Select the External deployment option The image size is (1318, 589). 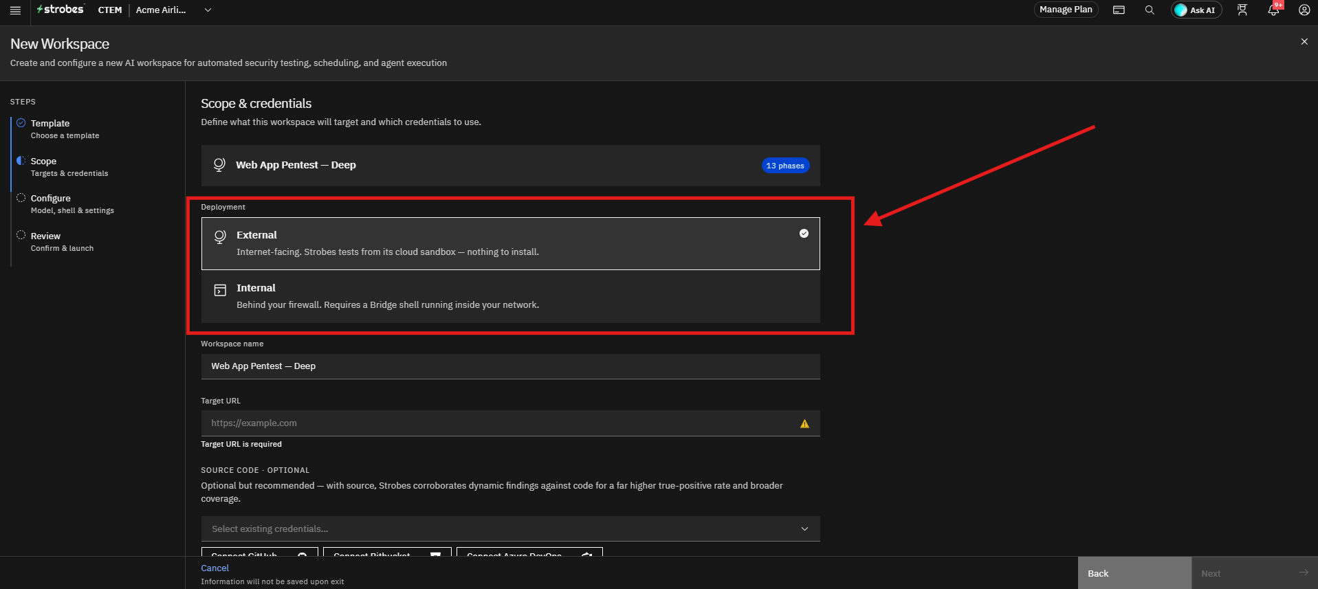(x=510, y=243)
